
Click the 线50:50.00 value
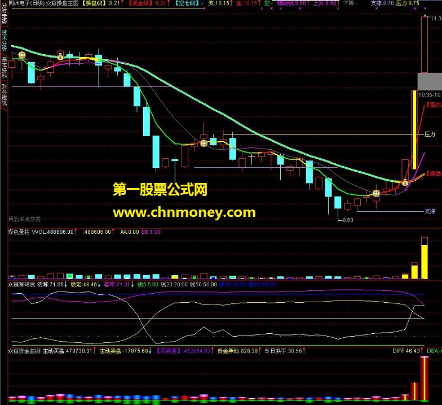pos(203,285)
